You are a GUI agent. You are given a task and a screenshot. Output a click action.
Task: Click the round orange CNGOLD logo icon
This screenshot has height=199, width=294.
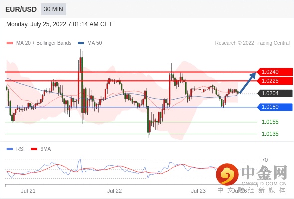227,175
